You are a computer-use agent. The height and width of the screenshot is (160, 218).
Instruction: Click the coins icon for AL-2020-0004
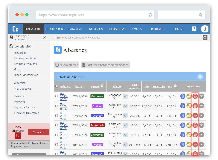pos(189,106)
